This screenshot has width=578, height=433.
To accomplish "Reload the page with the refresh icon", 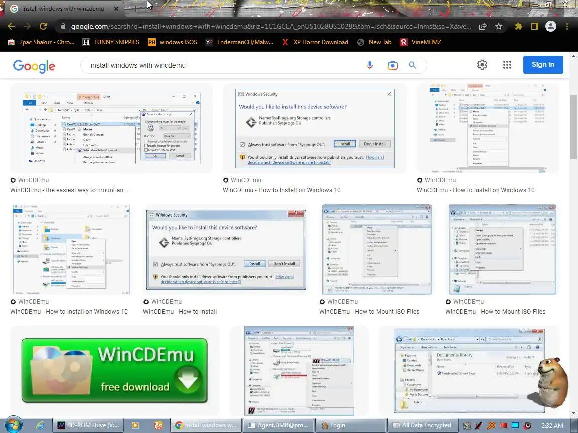I will (x=43, y=26).
